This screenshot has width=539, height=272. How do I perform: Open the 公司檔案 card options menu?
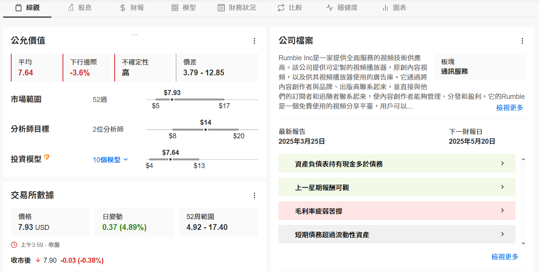point(522,41)
